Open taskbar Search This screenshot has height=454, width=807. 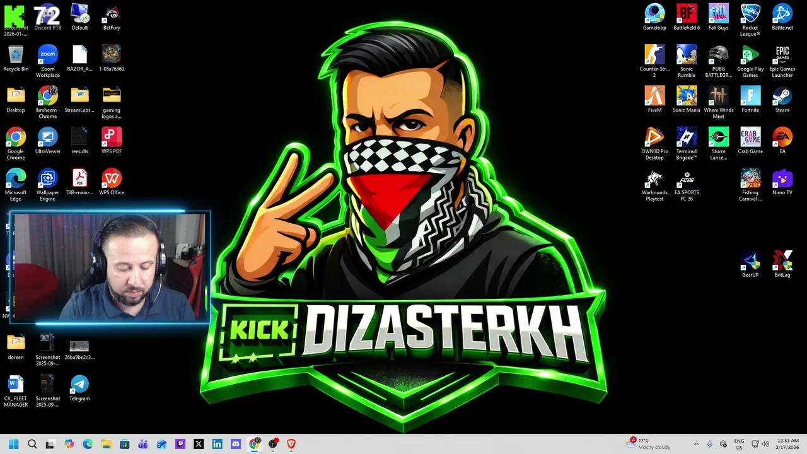tap(32, 444)
